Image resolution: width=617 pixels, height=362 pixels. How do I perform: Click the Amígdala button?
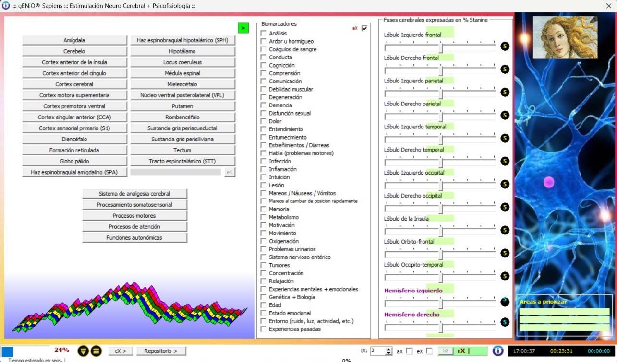74,40
